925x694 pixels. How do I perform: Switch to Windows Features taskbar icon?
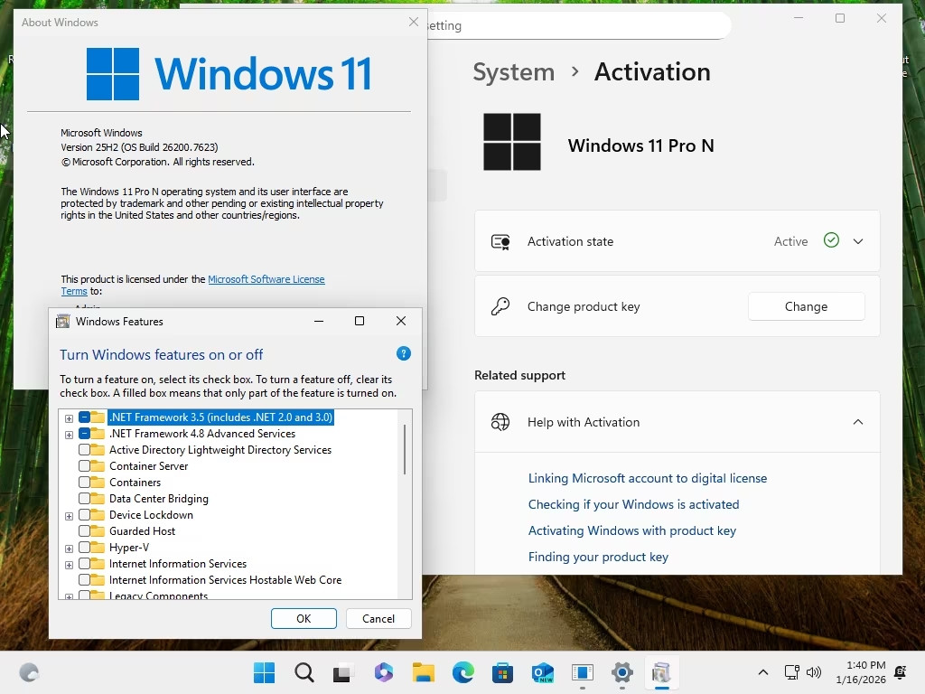pyautogui.click(x=662, y=672)
